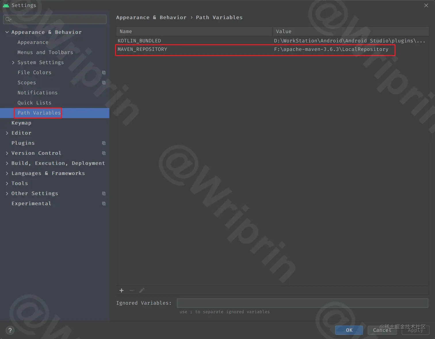Expand the Editor section

pos(7,133)
